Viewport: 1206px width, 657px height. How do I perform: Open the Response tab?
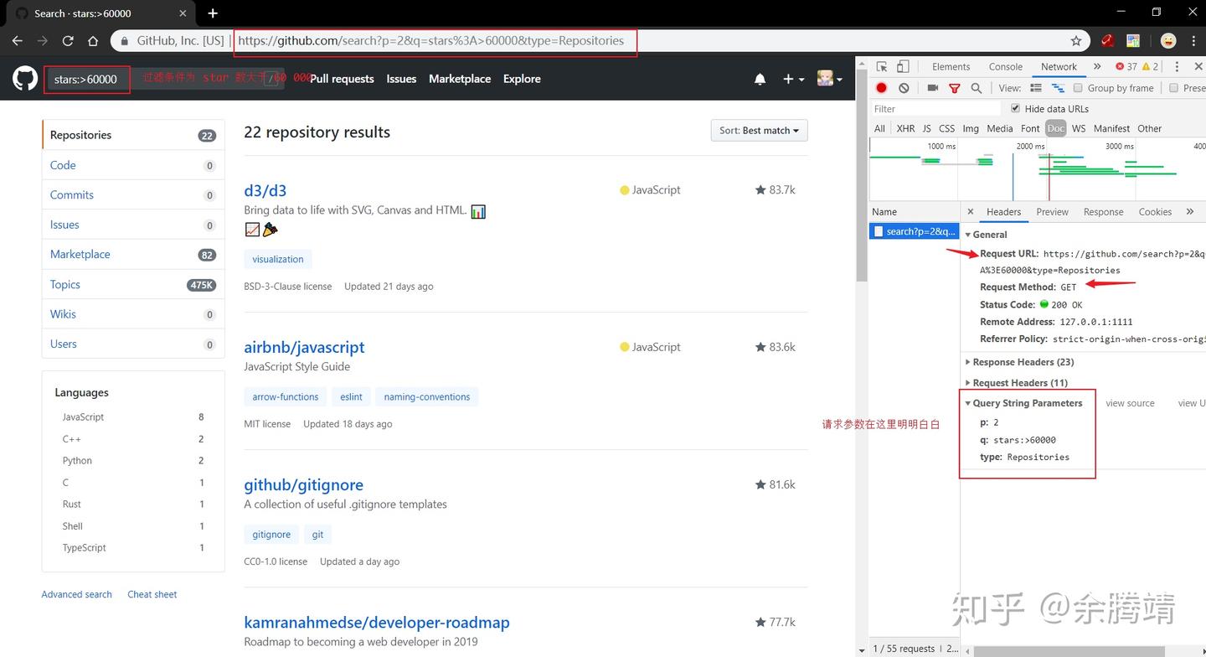[x=1104, y=212]
